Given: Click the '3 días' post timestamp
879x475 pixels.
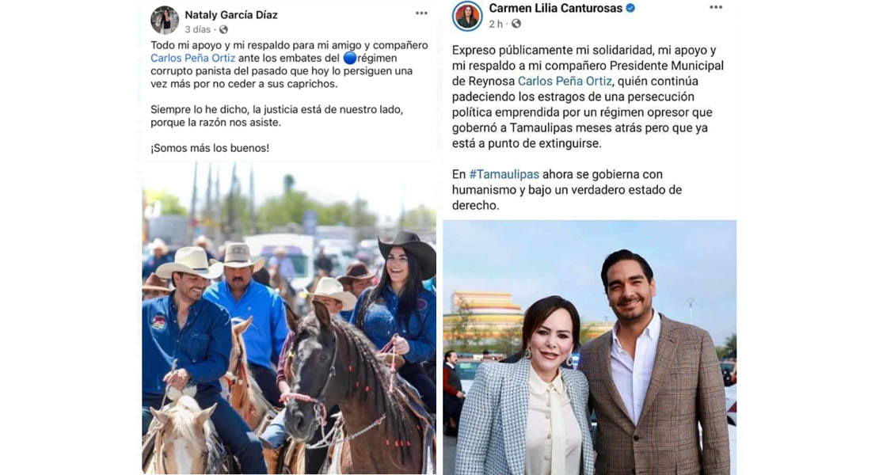Looking at the screenshot, I should pos(198,29).
